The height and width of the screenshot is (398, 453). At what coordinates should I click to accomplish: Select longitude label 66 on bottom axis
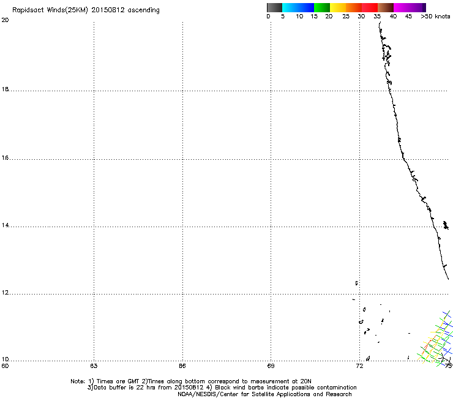click(182, 366)
